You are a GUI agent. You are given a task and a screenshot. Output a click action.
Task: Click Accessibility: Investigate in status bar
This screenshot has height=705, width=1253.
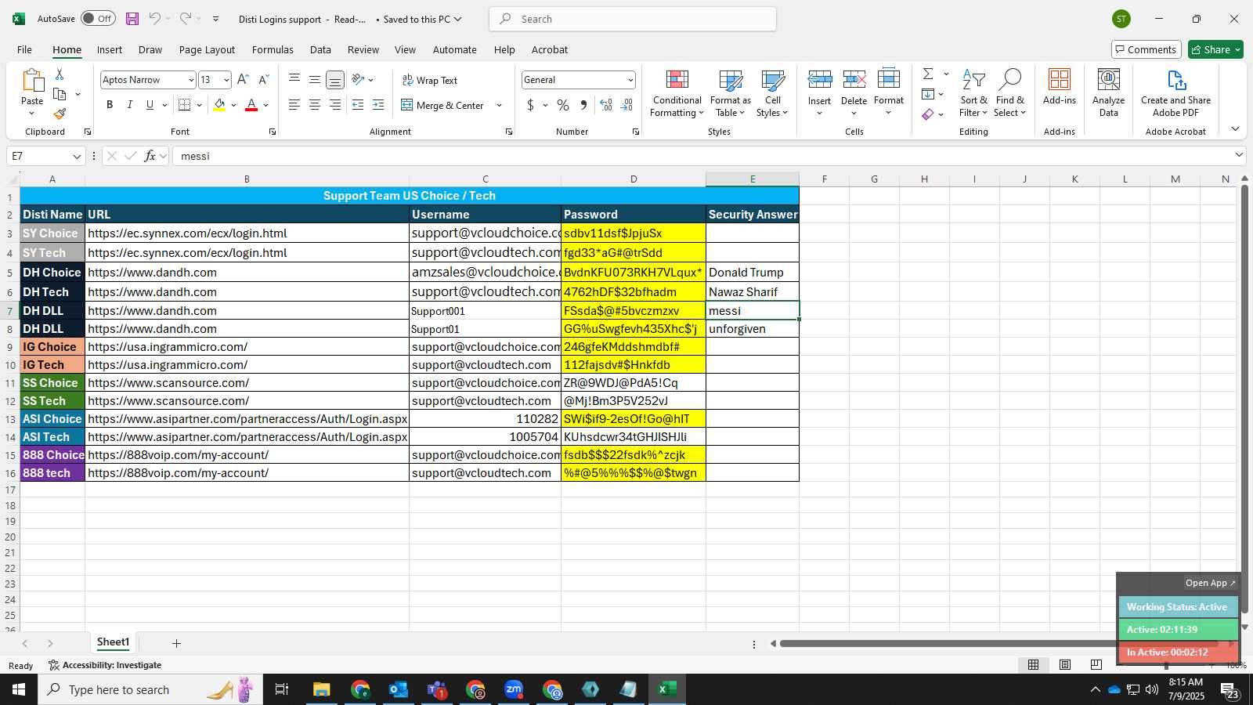pos(105,665)
